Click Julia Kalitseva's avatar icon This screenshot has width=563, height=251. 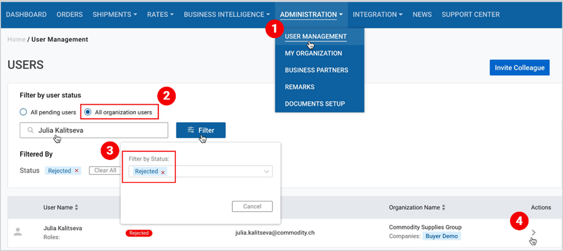18,232
